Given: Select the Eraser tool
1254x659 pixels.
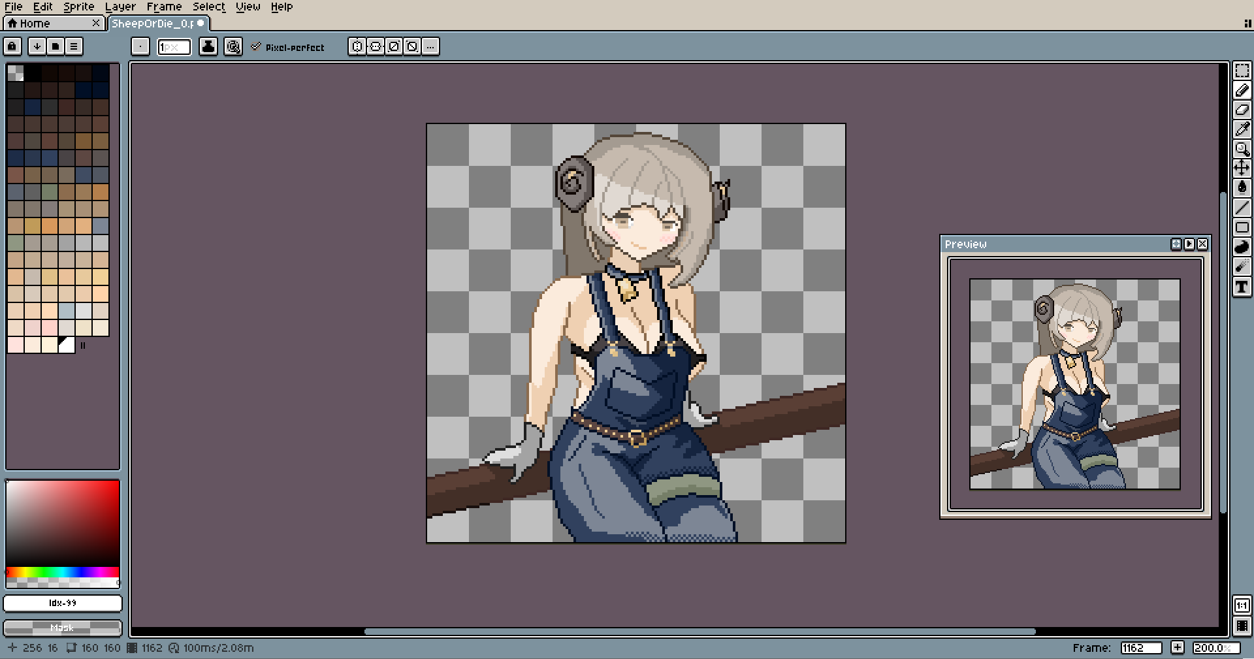Looking at the screenshot, I should click(1242, 110).
